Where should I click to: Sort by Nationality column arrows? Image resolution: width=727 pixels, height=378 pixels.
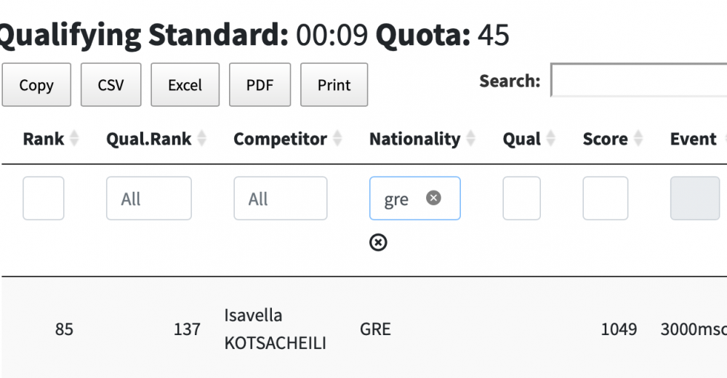[471, 139]
